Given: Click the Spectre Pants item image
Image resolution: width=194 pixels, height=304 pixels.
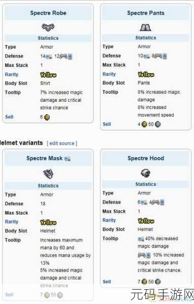Looking at the screenshot, I should pos(145,27).
